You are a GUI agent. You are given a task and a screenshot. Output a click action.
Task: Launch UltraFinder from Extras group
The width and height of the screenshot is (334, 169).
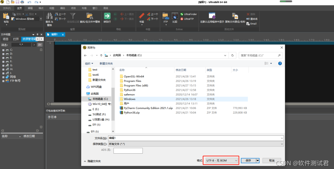[189, 14]
